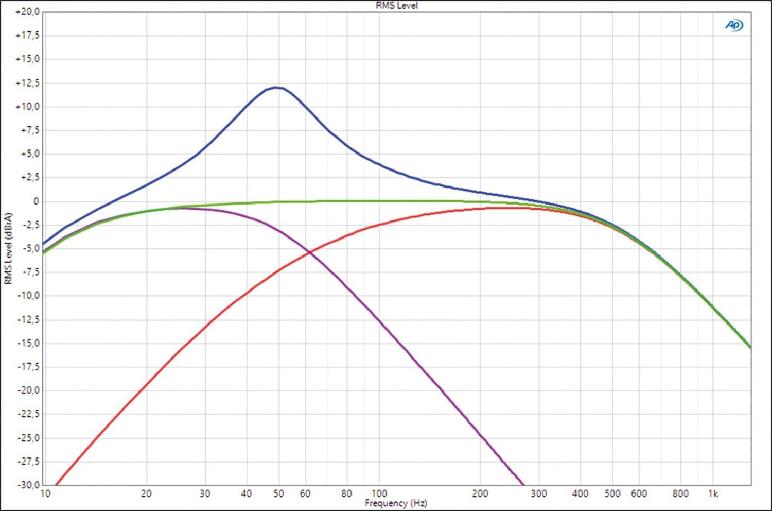The width and height of the screenshot is (772, 511).
Task: Click the '1k' frequency axis tick
Action: tap(713, 493)
